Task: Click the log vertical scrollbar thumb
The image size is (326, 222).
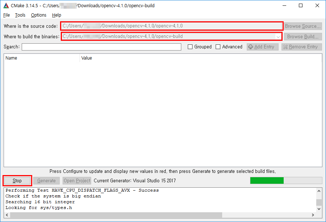Action: 319,202
